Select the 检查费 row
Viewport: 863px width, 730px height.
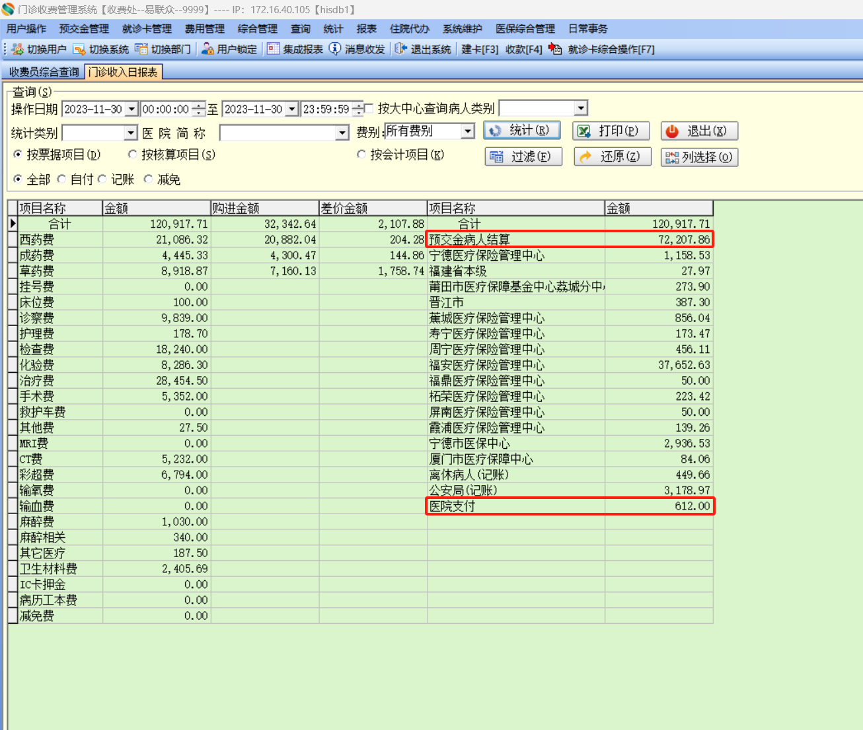pyautogui.click(x=217, y=349)
